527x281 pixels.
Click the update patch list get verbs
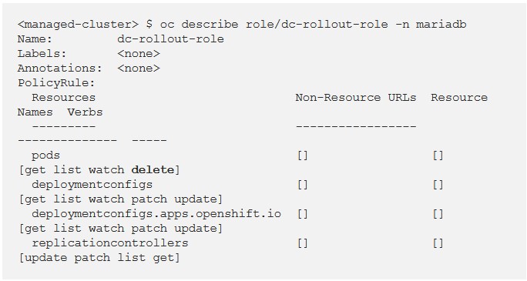tap(99, 258)
